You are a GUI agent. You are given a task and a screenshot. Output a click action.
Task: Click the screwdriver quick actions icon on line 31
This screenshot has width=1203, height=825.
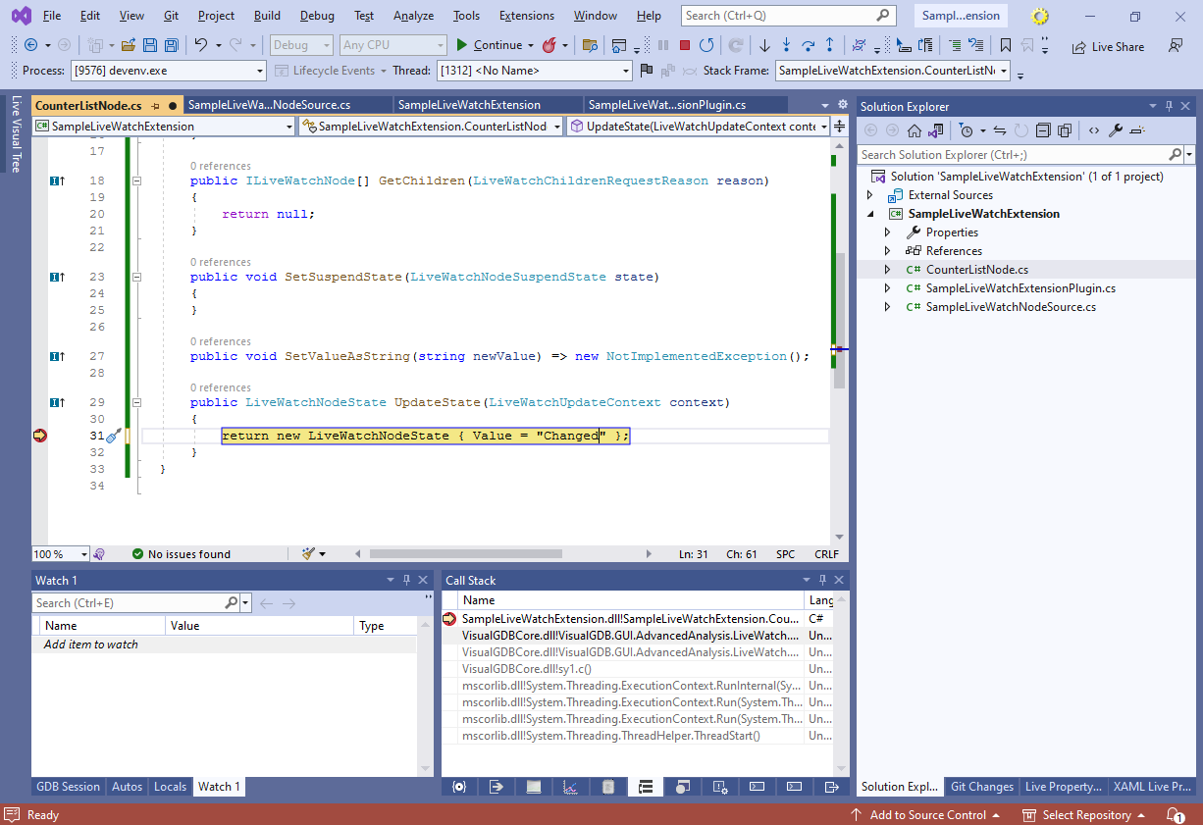click(113, 436)
